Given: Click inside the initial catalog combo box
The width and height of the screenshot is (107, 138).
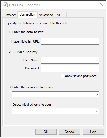Looking at the screenshot, I should coord(56,95).
